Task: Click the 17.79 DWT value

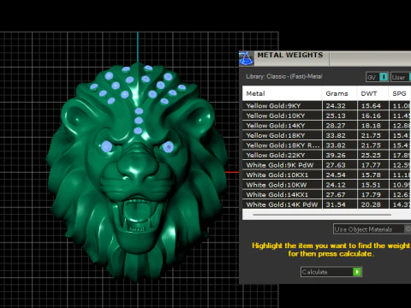Action: tap(371, 194)
